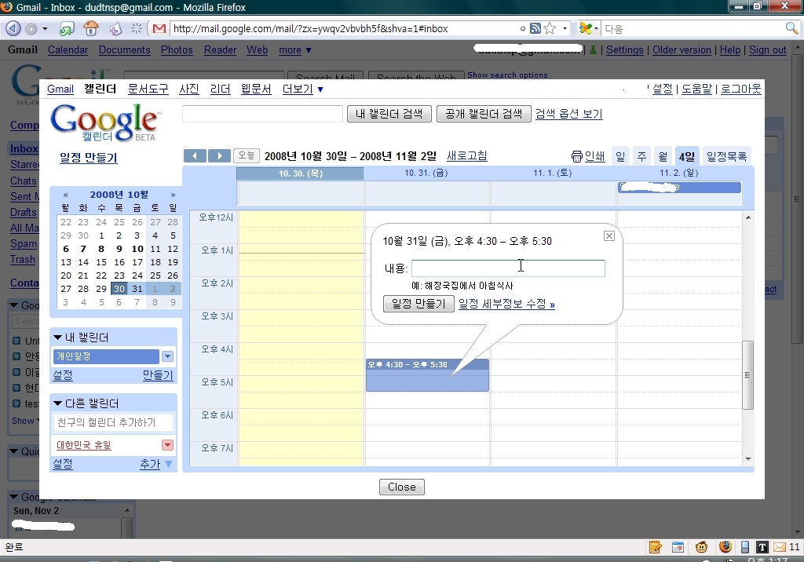Go to next calendar period arrow
This screenshot has height=562, width=804.
click(220, 156)
